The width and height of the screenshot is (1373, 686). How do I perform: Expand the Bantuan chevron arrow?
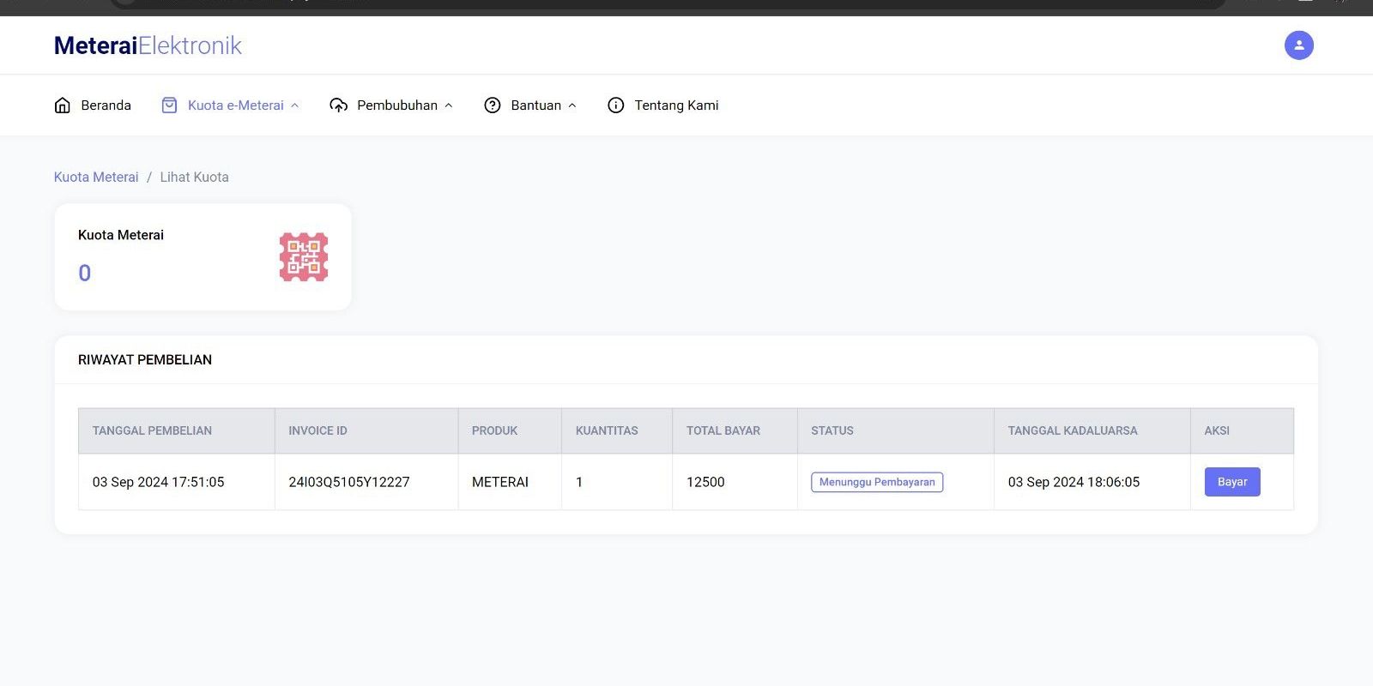[x=572, y=105]
